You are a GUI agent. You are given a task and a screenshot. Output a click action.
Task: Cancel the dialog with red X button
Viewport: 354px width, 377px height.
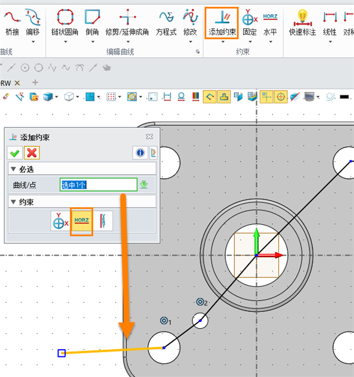32,153
